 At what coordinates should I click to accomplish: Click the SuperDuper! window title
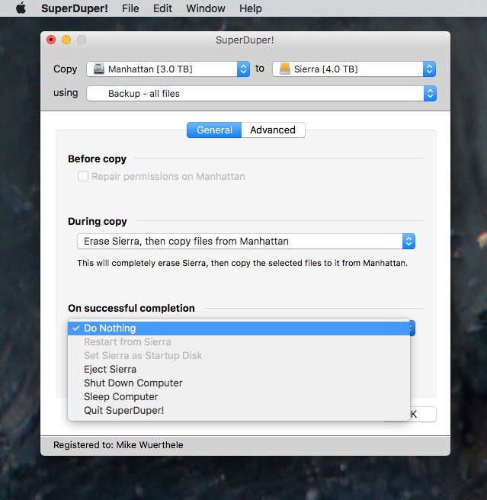pos(245,40)
